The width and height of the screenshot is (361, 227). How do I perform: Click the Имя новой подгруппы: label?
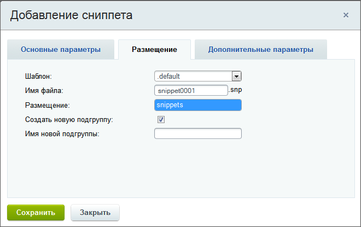pyautogui.click(x=62, y=134)
